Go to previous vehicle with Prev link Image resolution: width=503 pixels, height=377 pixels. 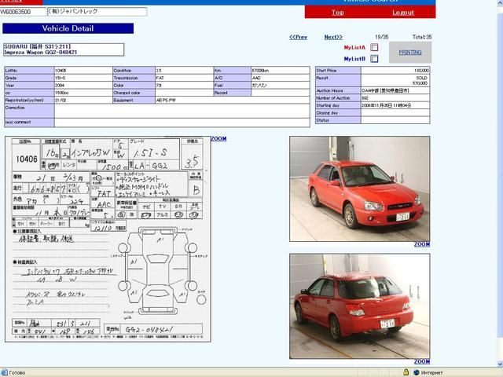pyautogui.click(x=298, y=37)
